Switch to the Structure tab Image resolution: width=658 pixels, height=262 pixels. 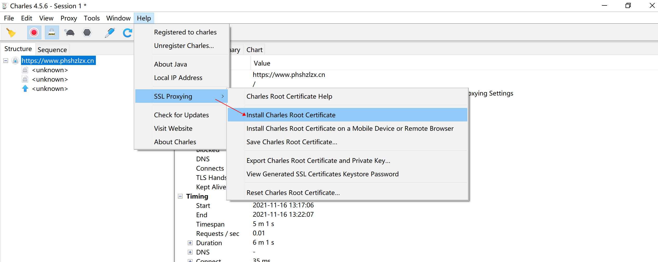click(x=18, y=49)
